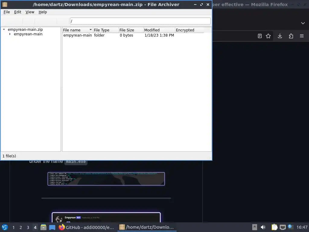Open the View menu in File Archiver
309x232 pixels.
click(30, 12)
